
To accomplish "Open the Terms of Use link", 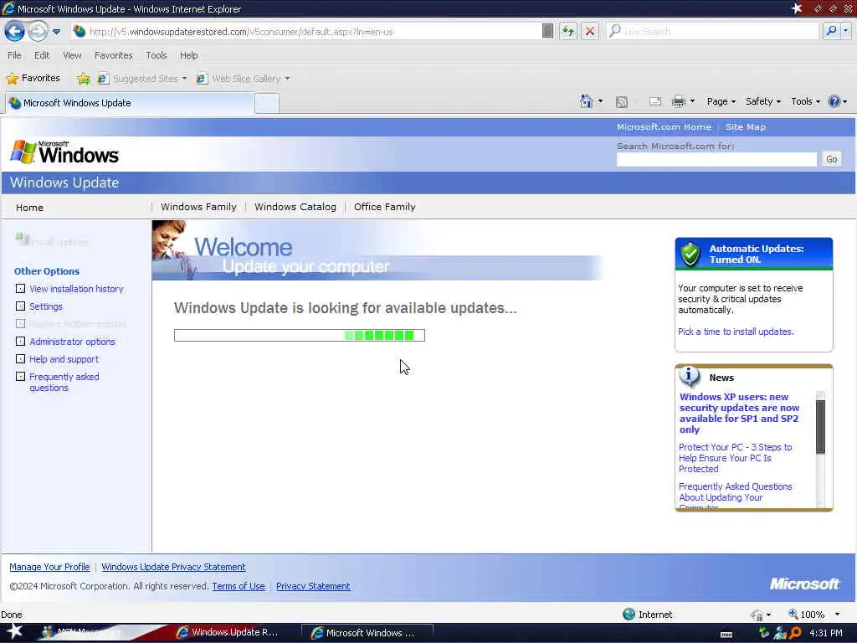I will [239, 586].
